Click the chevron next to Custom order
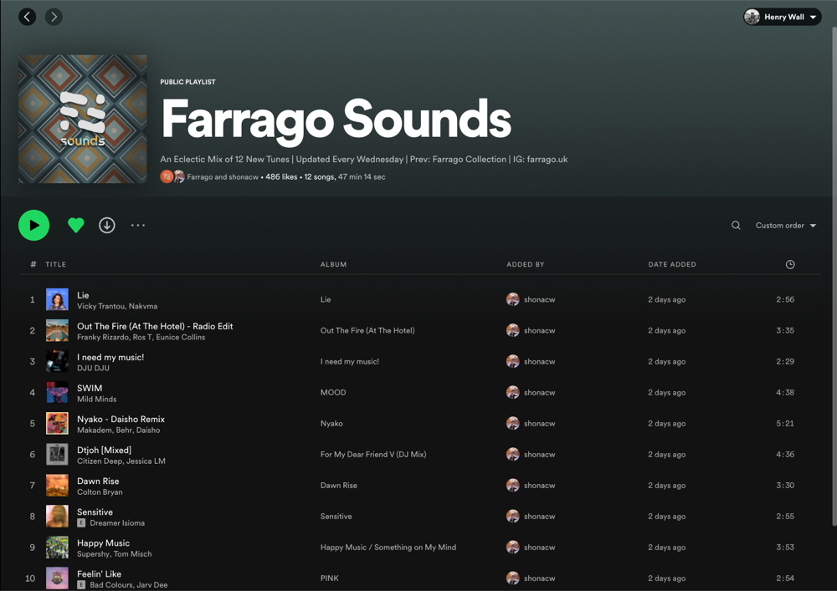This screenshot has height=591, width=837. [x=812, y=225]
